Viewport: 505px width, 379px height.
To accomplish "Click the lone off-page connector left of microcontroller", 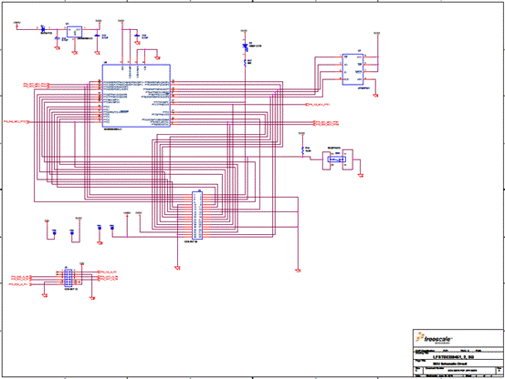I will pyautogui.click(x=16, y=122).
